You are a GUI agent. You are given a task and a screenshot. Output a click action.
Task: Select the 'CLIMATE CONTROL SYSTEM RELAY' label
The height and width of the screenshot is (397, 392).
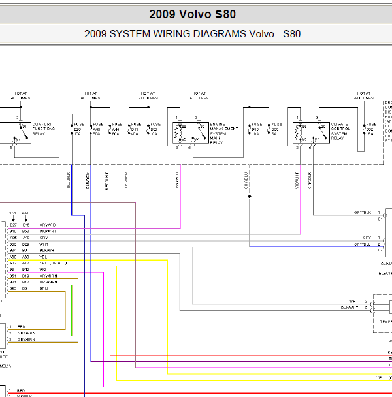click(x=340, y=131)
